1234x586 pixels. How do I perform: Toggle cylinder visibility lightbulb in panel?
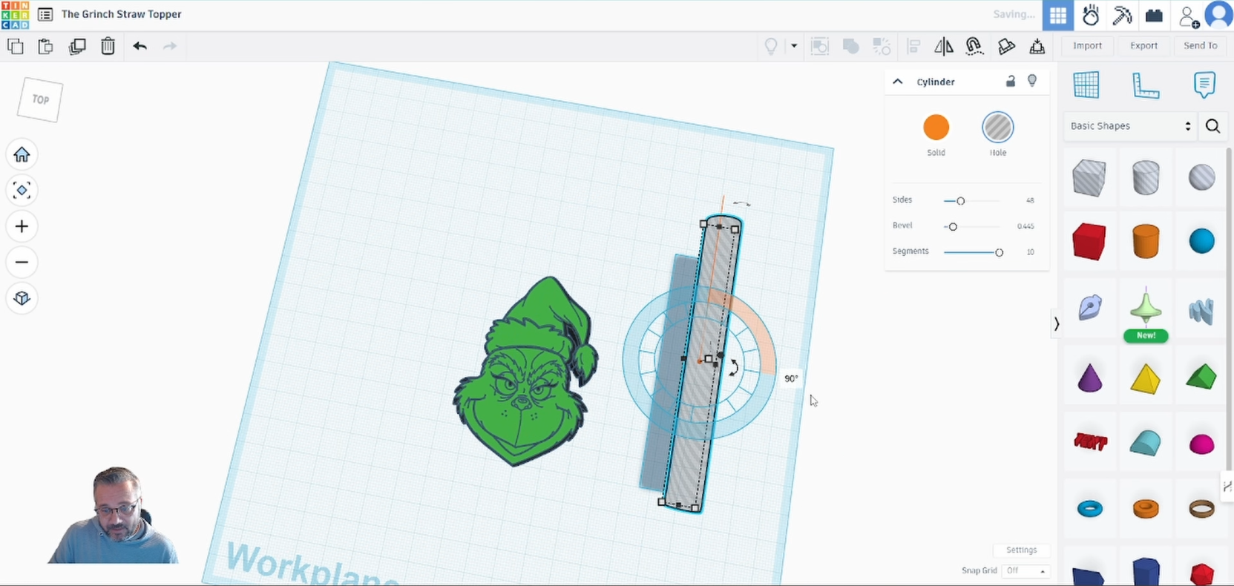(x=1032, y=81)
